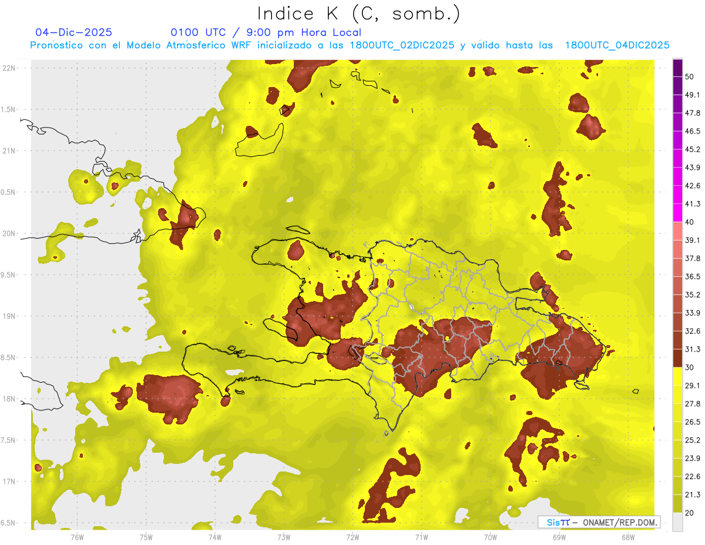This screenshot has height=545, width=705.
Task: Click the color bar label '32.6'
Action: [693, 331]
